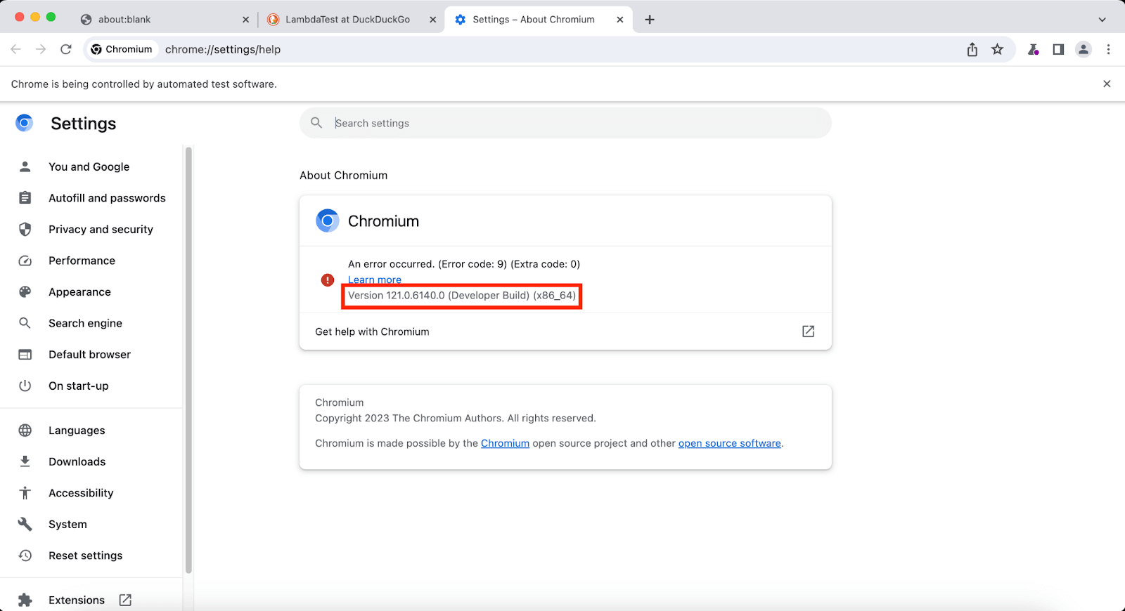Click the Chromium site info chip

(x=122, y=49)
